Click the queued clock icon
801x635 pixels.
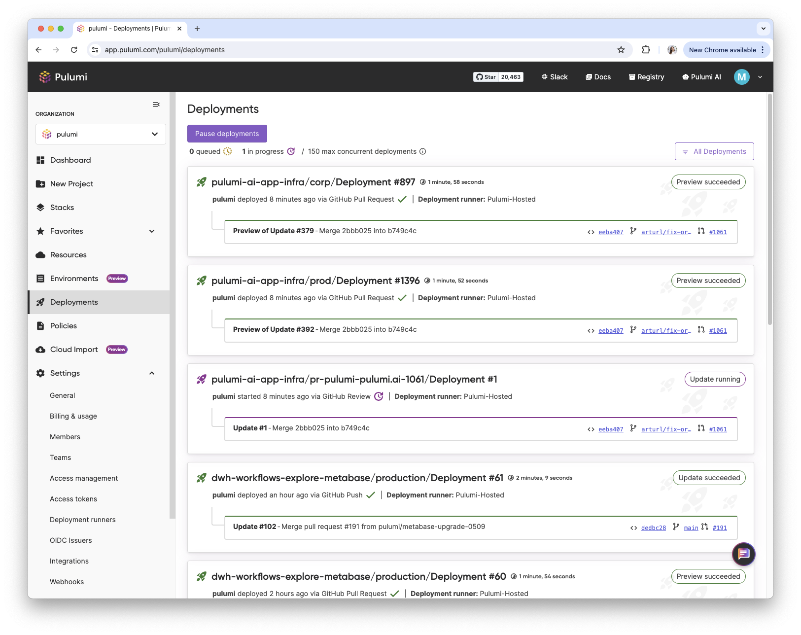tap(228, 151)
